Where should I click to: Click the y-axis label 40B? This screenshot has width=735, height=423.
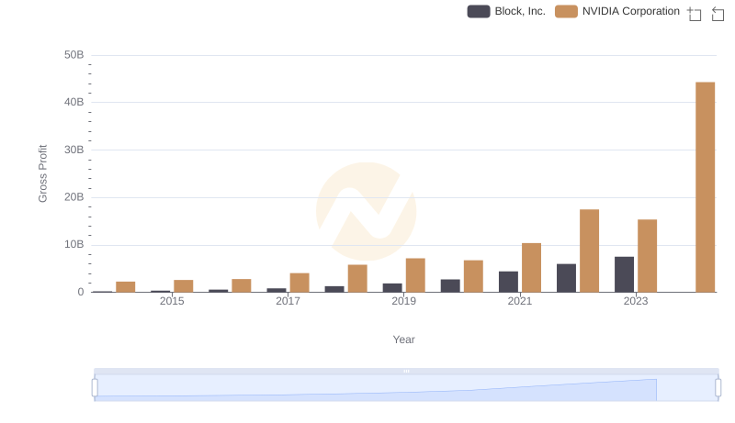[x=74, y=102]
